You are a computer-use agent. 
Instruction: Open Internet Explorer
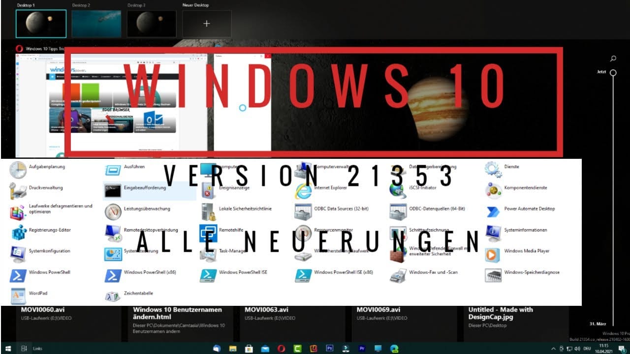(321, 190)
